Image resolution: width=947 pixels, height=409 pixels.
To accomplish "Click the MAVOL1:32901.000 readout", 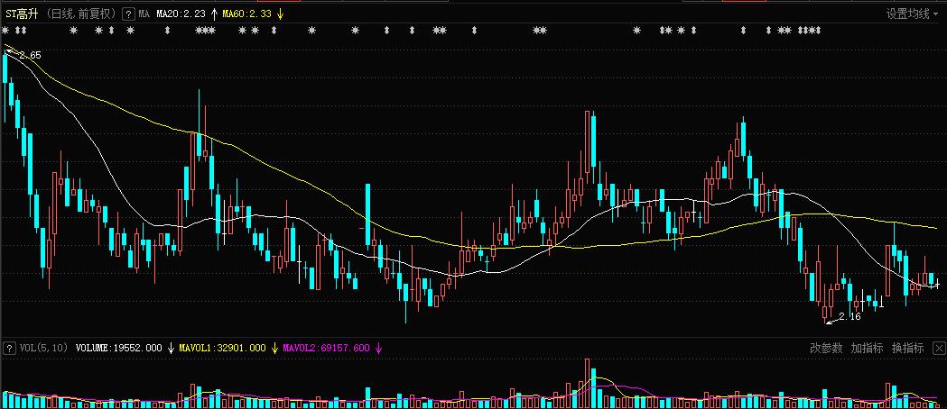I will pyautogui.click(x=222, y=348).
